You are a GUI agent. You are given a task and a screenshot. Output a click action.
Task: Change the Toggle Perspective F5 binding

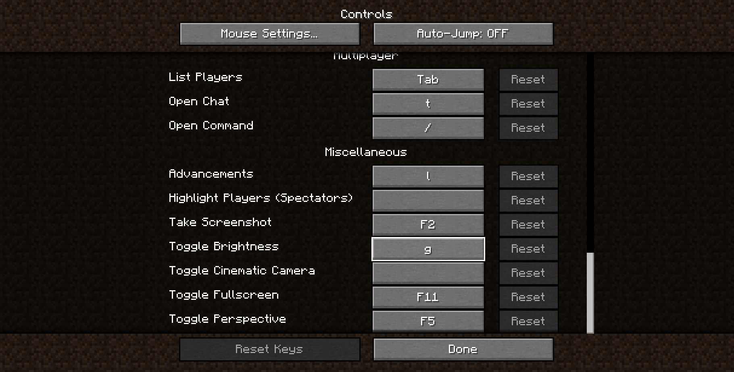(x=428, y=321)
